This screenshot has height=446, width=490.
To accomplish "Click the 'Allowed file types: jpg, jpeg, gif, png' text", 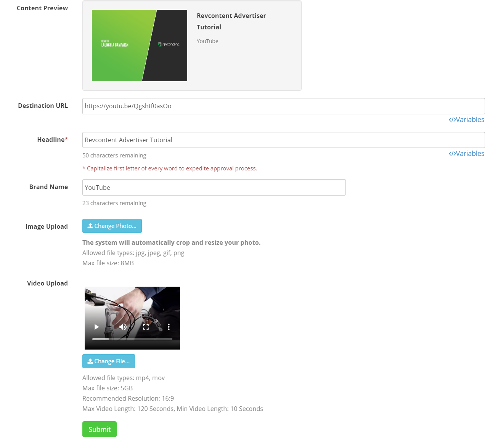I will pos(133,253).
